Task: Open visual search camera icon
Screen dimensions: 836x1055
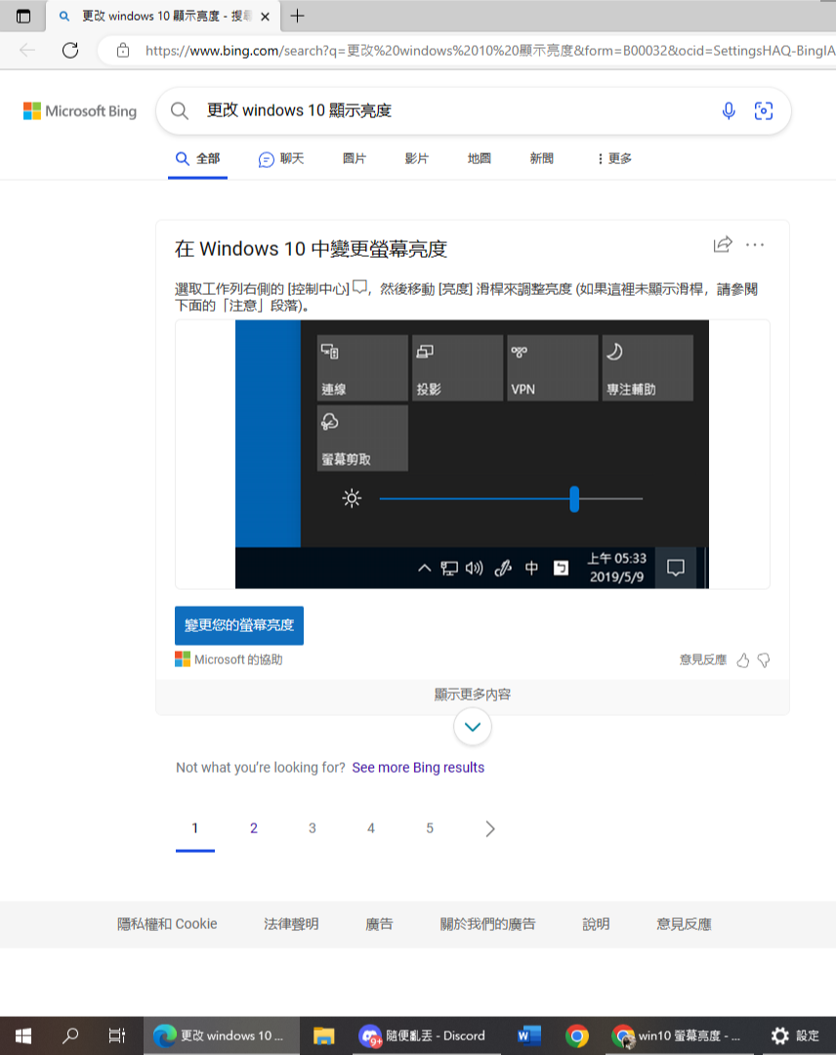Action: [764, 110]
